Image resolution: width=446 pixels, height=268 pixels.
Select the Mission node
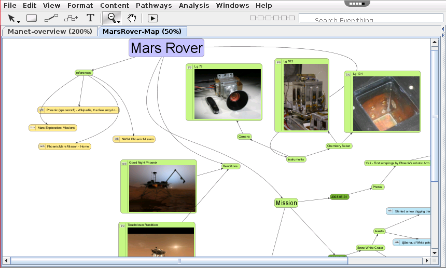click(286, 203)
